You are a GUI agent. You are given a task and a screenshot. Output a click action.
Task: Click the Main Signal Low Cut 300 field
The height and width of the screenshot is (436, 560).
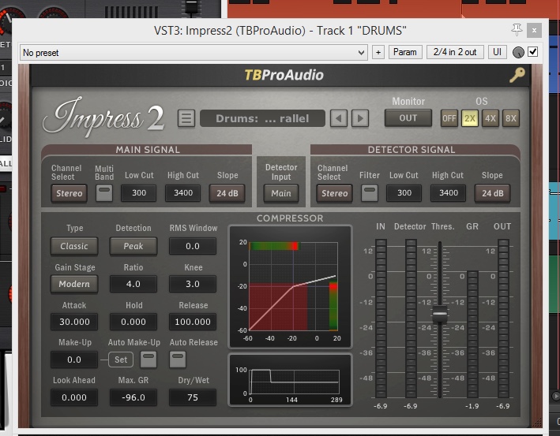[x=139, y=193]
